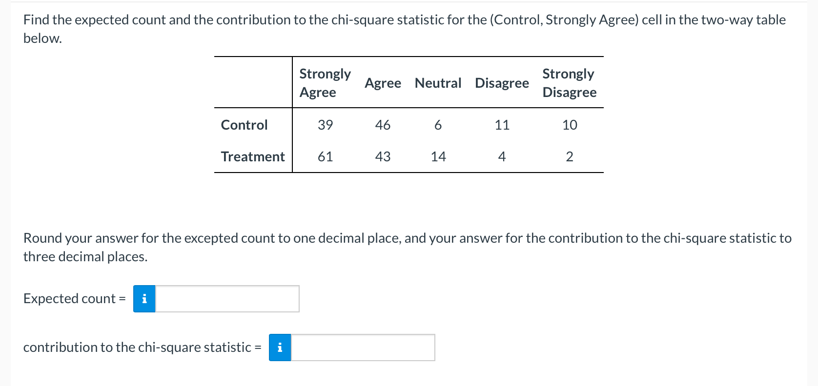Click the info icon beside Expected count field
Viewport: 818px width, 386px height.
pos(144,299)
